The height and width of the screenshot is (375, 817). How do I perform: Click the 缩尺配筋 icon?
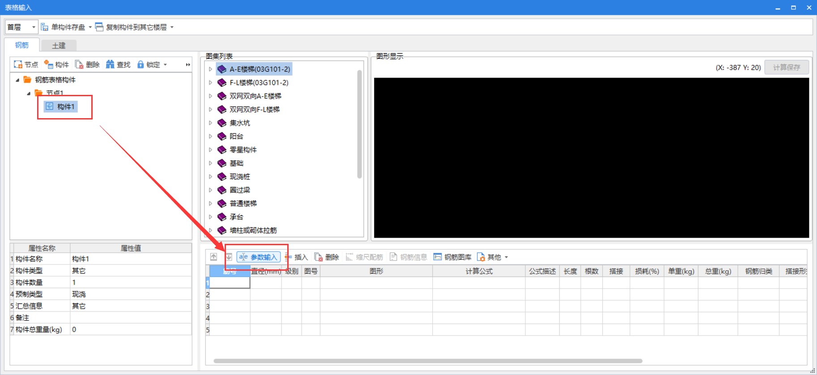click(x=349, y=257)
